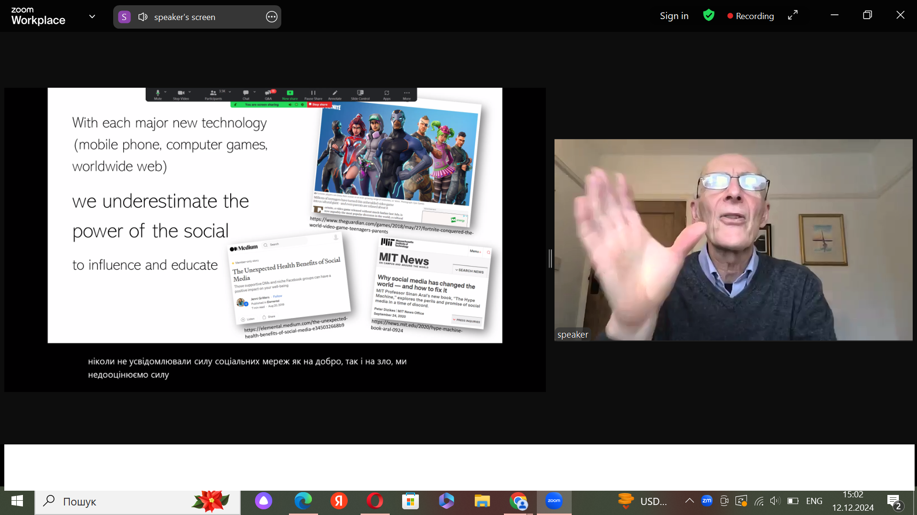The width and height of the screenshot is (917, 515).
Task: Open Yandex browser in the taskbar
Action: [x=339, y=501]
